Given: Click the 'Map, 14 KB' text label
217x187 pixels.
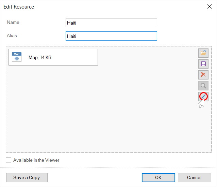Looking at the screenshot, I should click(x=40, y=58).
